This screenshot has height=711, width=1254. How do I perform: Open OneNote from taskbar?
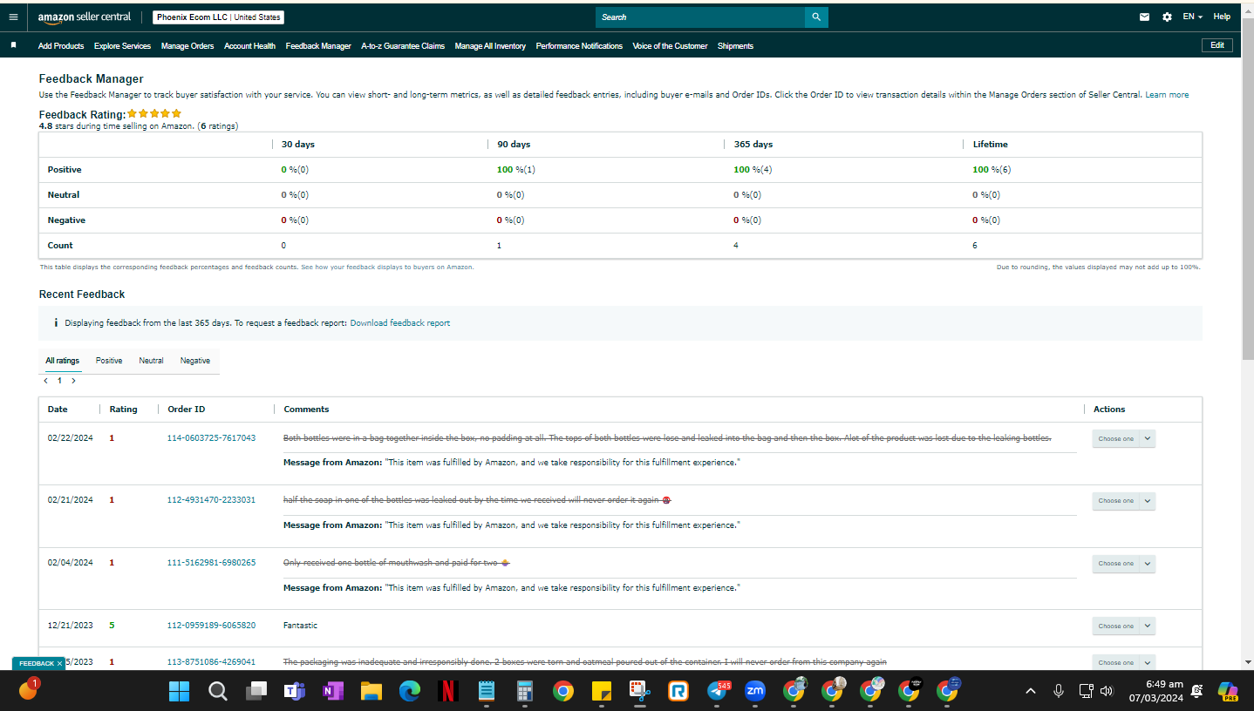[x=333, y=692]
